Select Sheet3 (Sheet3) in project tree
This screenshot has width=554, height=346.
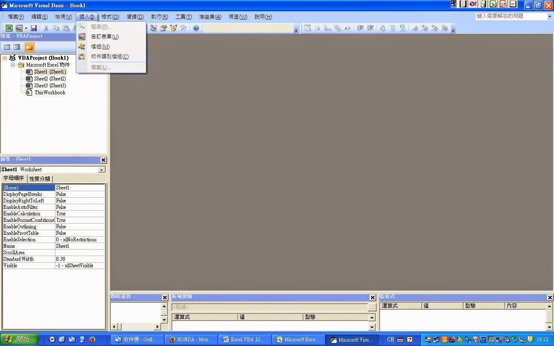click(50, 86)
